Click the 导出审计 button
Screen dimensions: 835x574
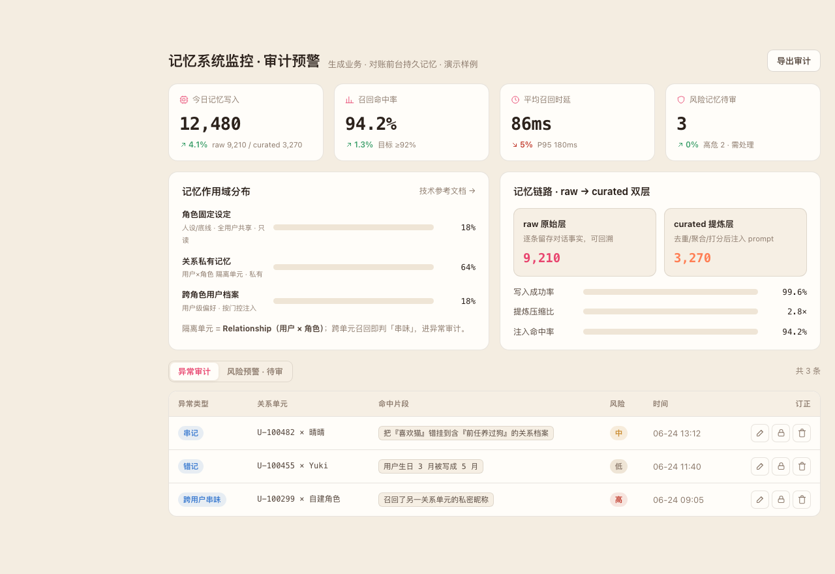794,61
